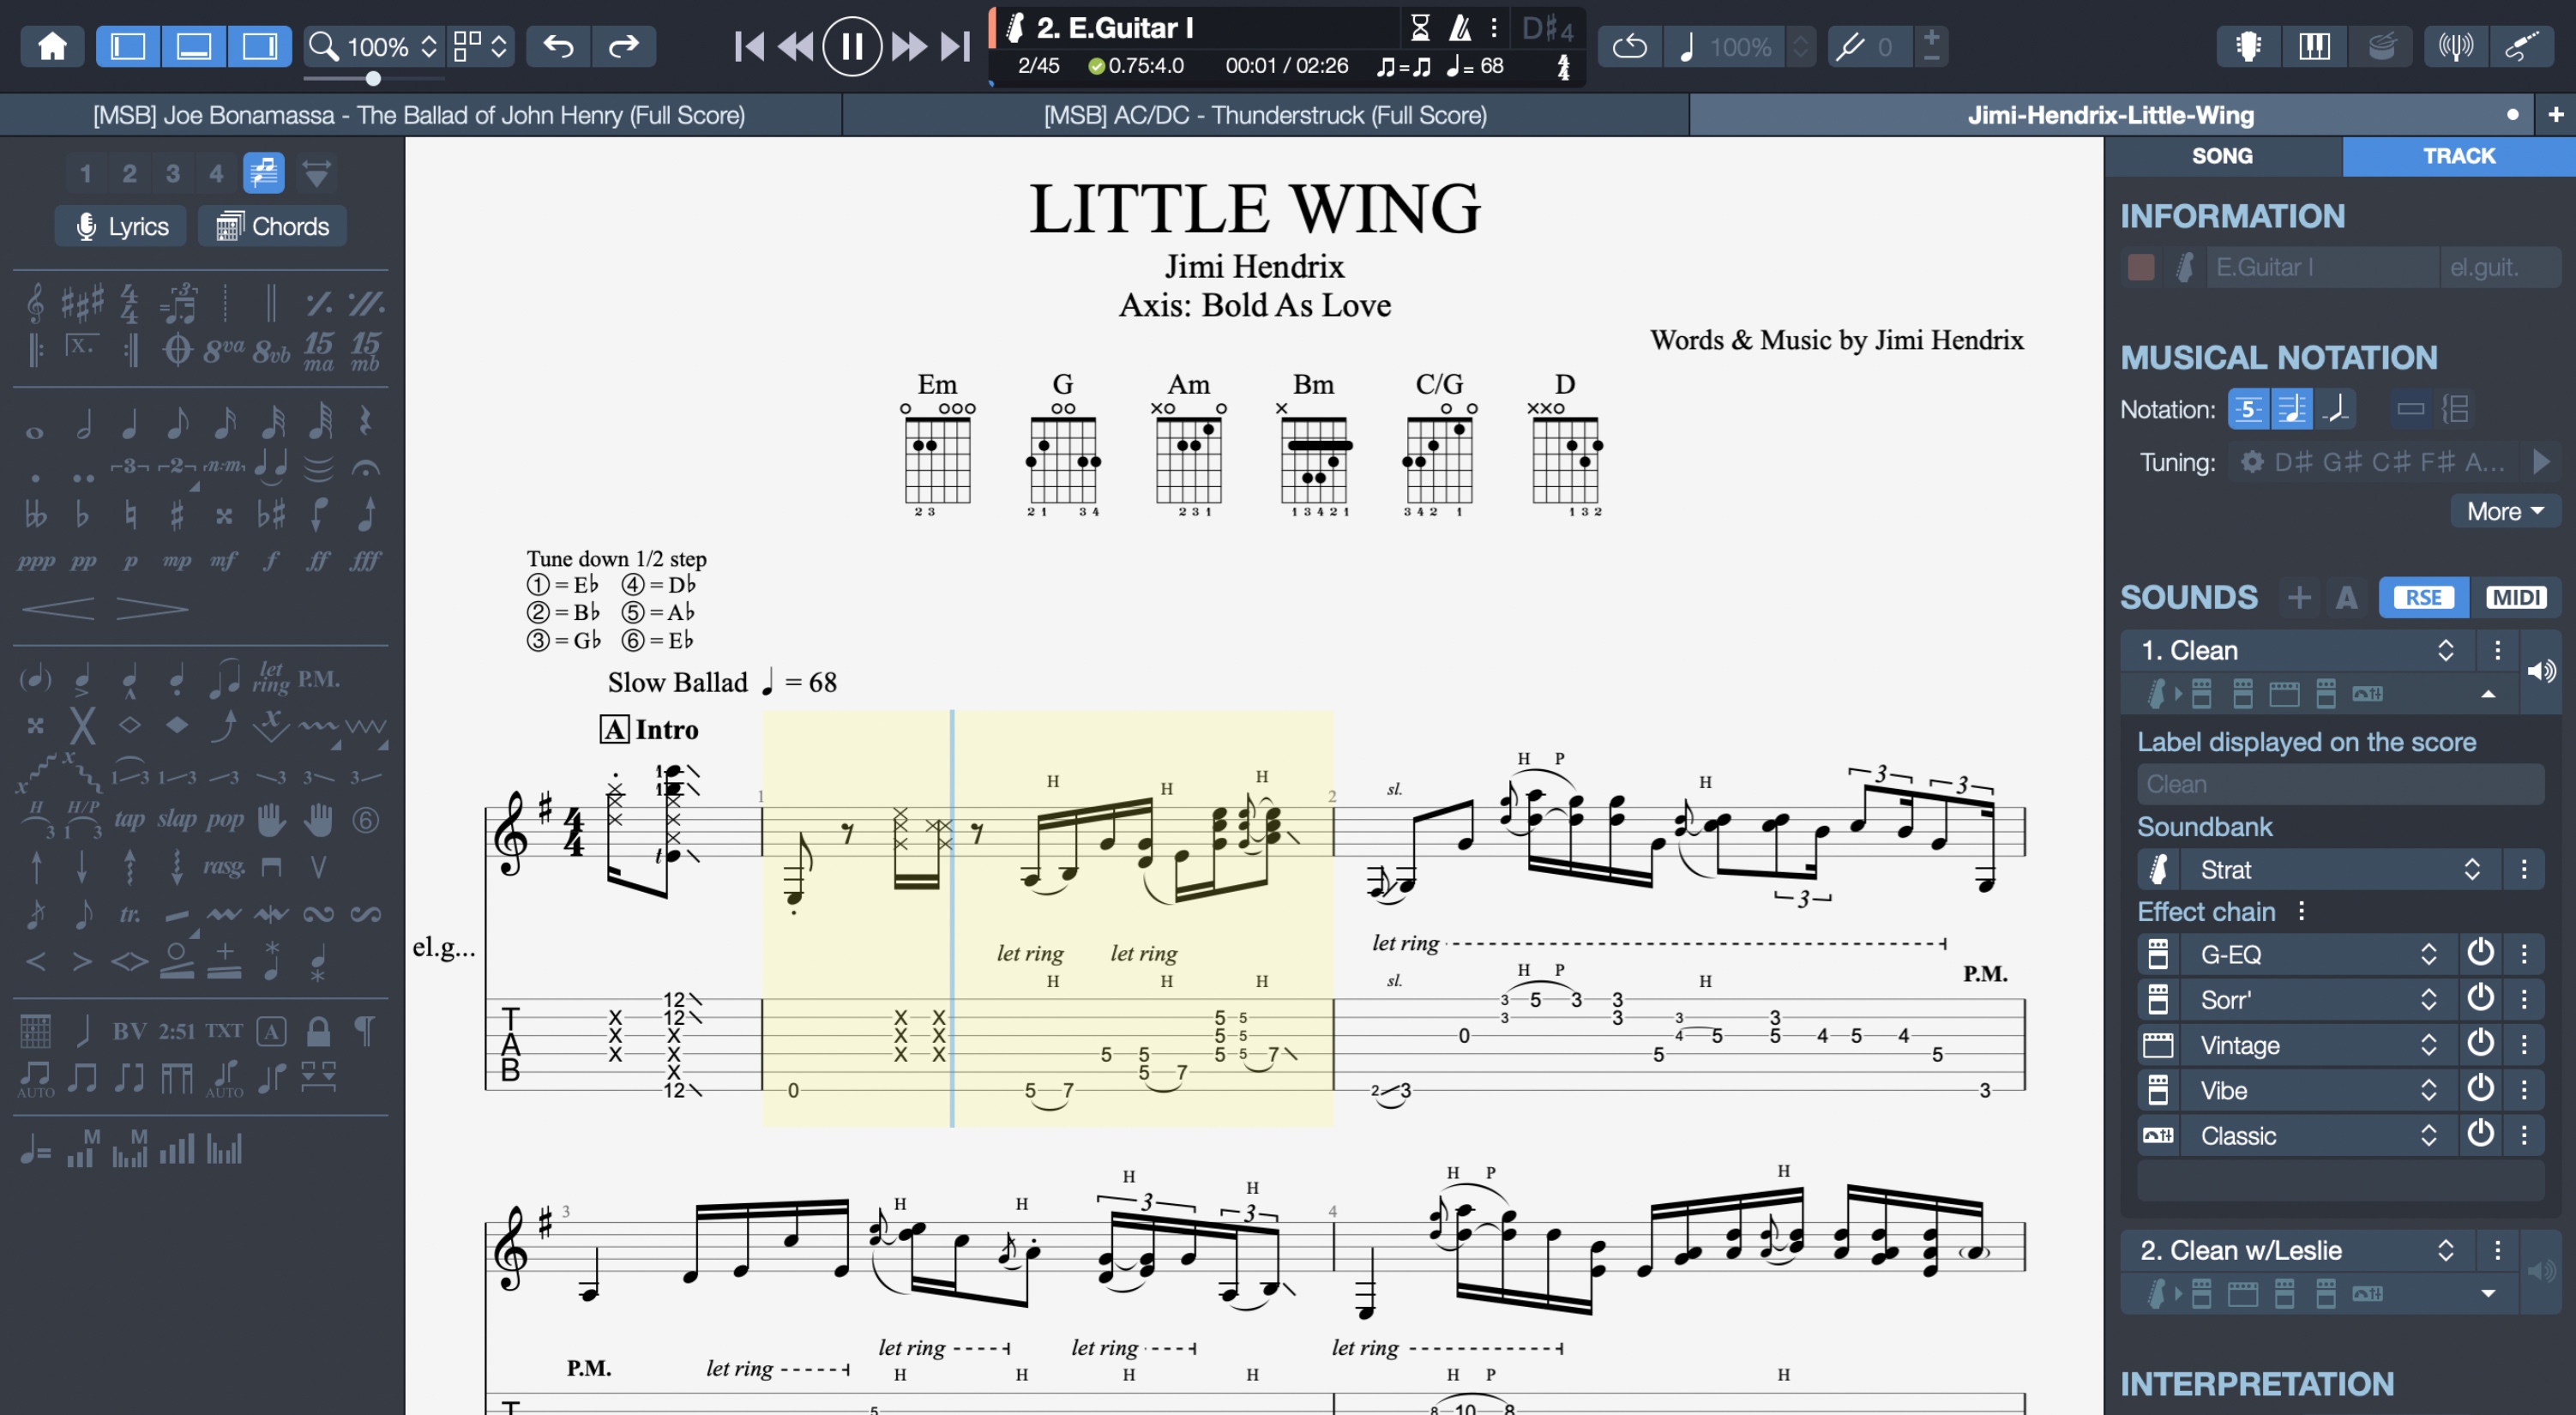This screenshot has height=1415, width=2576.
Task: Expand the More tuning options
Action: 2503,511
